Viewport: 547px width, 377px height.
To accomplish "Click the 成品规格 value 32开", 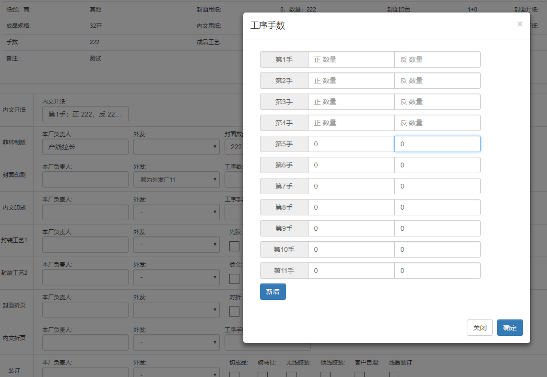I will point(96,26).
